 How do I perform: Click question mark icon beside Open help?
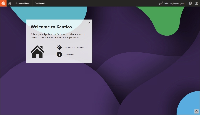pyautogui.click(x=59, y=54)
